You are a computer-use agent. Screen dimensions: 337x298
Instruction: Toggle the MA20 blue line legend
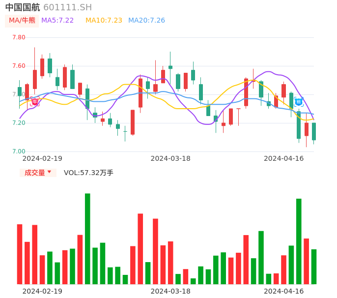[146, 21]
